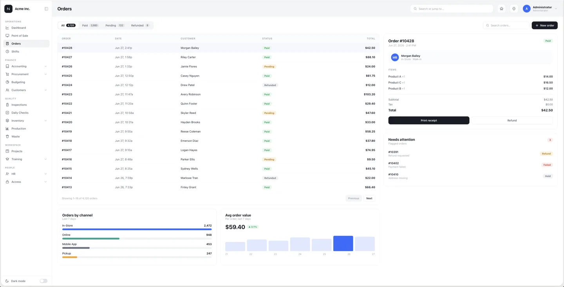Viewport: 564px width, 287px height.
Task: Select the Shifts clock icon
Action: pos(7,52)
